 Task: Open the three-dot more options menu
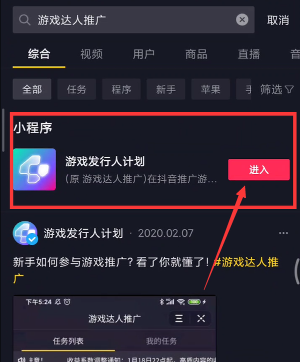(x=283, y=233)
